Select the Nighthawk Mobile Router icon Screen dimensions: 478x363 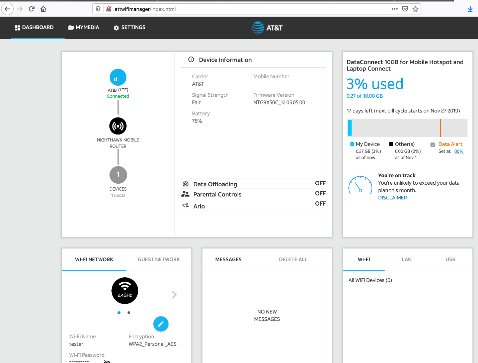118,126
